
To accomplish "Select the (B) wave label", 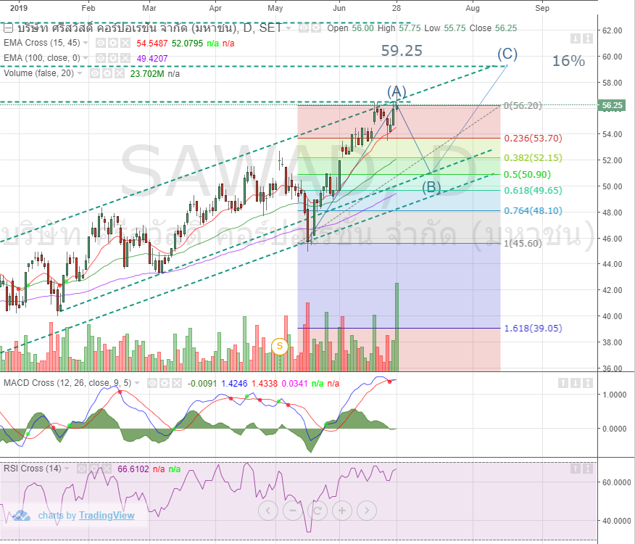I will (431, 187).
